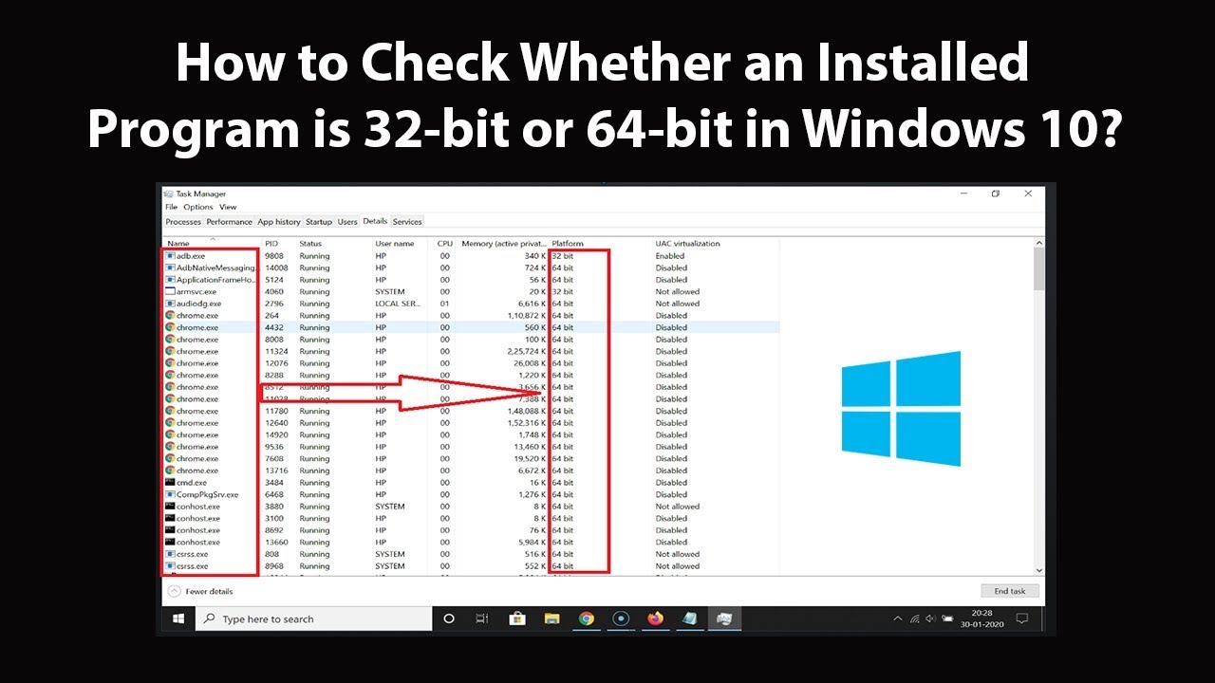Select the audiodg.exe process name

coord(198,304)
